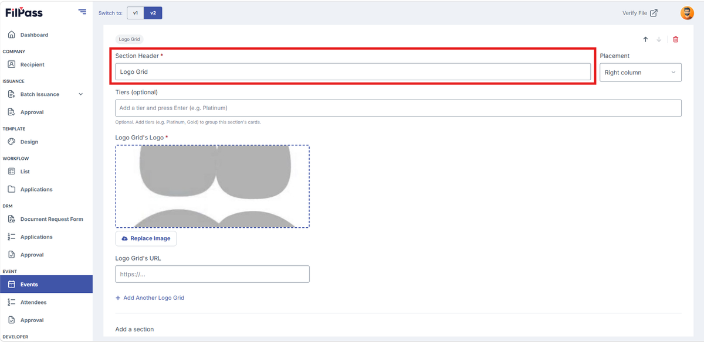This screenshot has height=342, width=704.
Task: Collapse the sidebar with the menu icon
Action: 82,12
